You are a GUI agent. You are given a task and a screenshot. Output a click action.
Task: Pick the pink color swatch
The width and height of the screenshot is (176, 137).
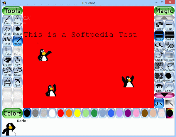click(x=136, y=113)
